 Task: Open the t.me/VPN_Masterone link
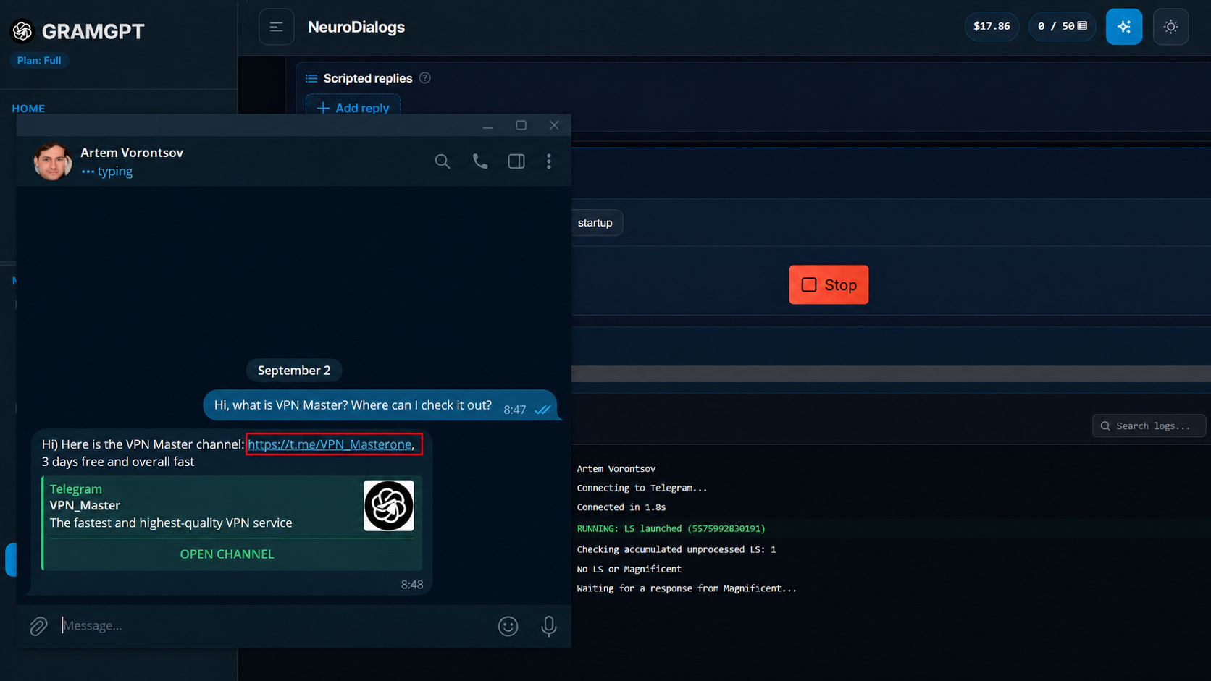pyautogui.click(x=330, y=444)
